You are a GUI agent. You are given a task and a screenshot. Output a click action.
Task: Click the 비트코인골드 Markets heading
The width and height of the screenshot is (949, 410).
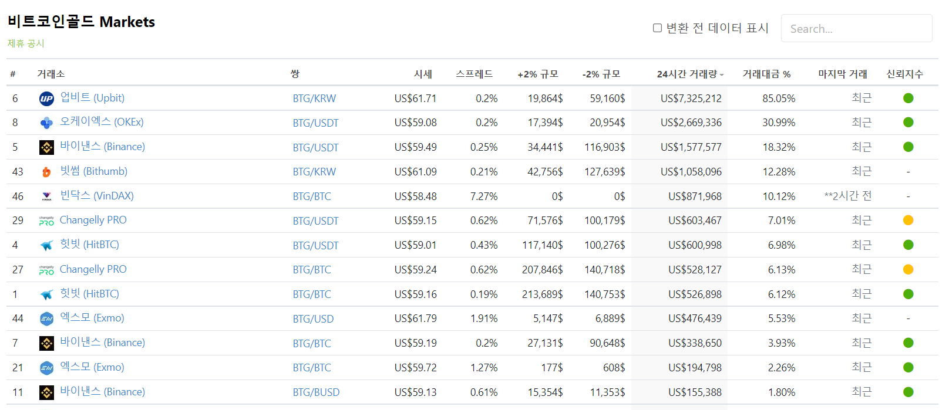81,22
